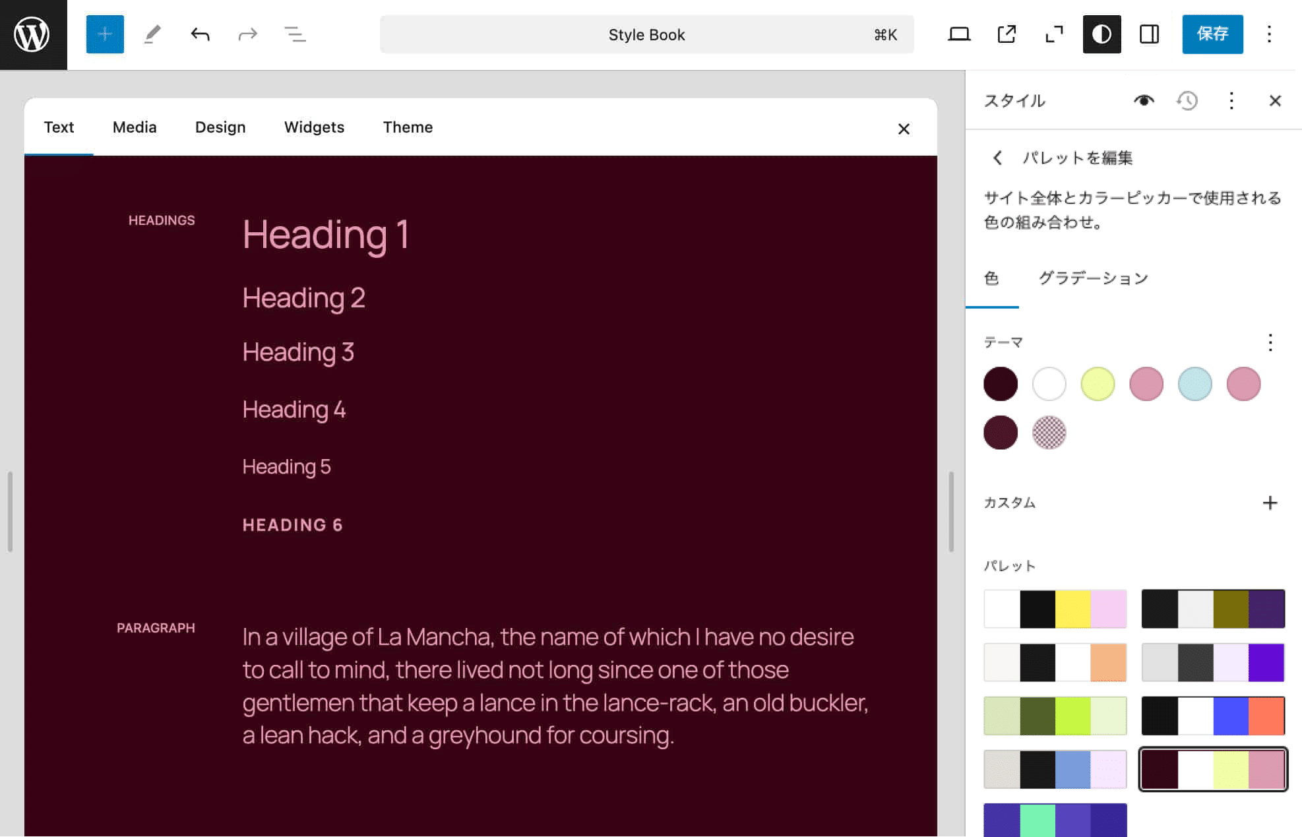
Task: Select the dark maroon theme color swatch
Action: 1000,384
